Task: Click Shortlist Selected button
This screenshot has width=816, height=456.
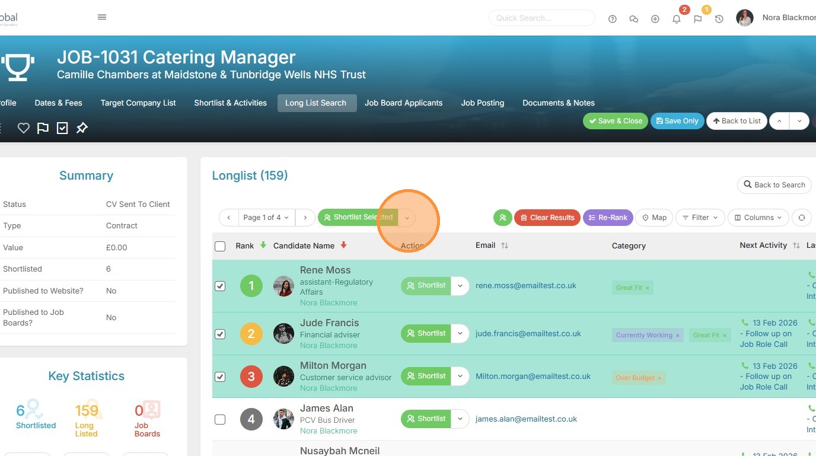Action: [x=358, y=218]
